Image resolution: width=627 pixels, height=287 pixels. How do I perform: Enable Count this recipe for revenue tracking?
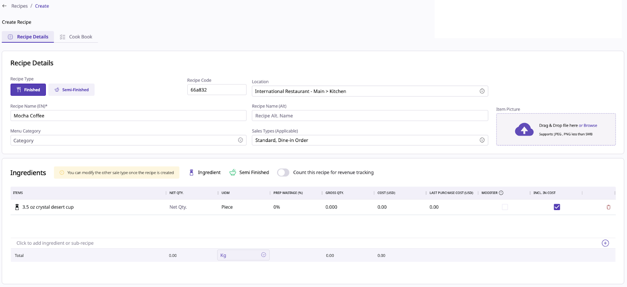tap(283, 172)
